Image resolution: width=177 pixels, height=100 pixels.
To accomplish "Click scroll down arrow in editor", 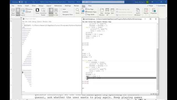I will (158, 92).
